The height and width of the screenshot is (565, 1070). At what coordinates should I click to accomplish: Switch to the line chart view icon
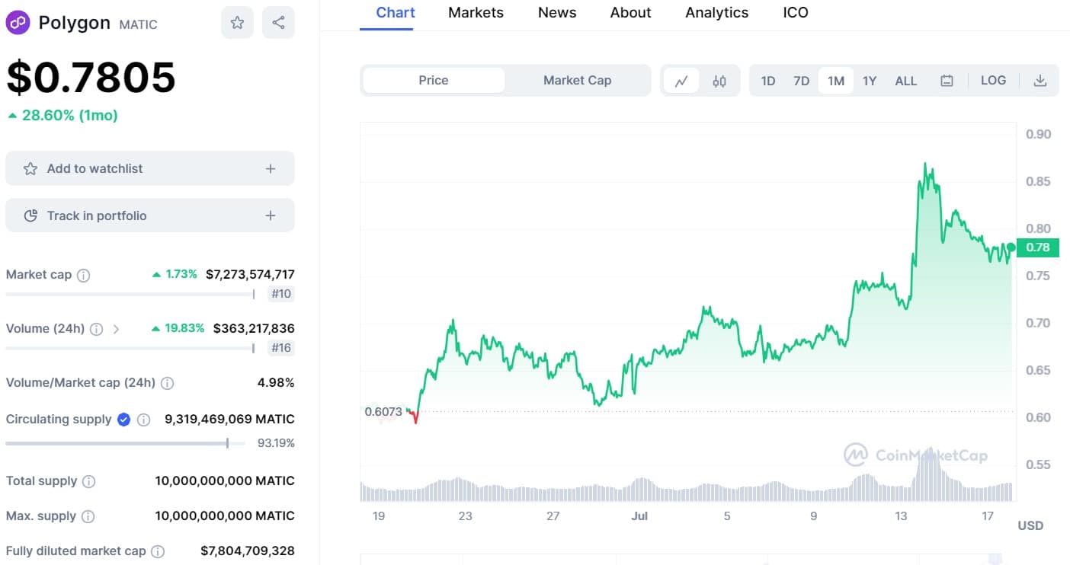point(681,81)
